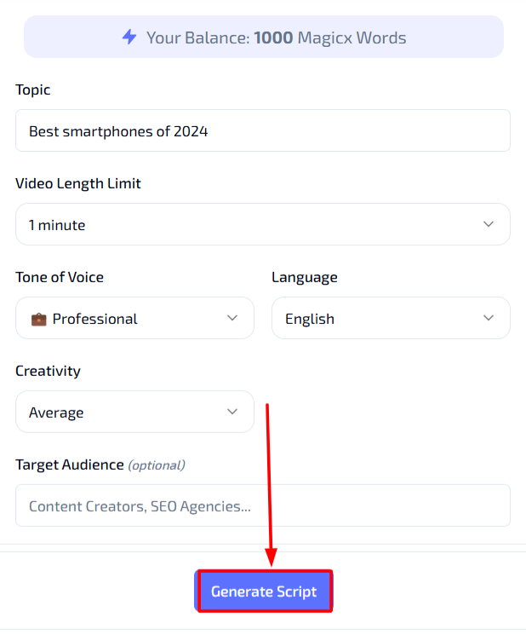Click the Your Balance Magicx Words banner

click(264, 37)
